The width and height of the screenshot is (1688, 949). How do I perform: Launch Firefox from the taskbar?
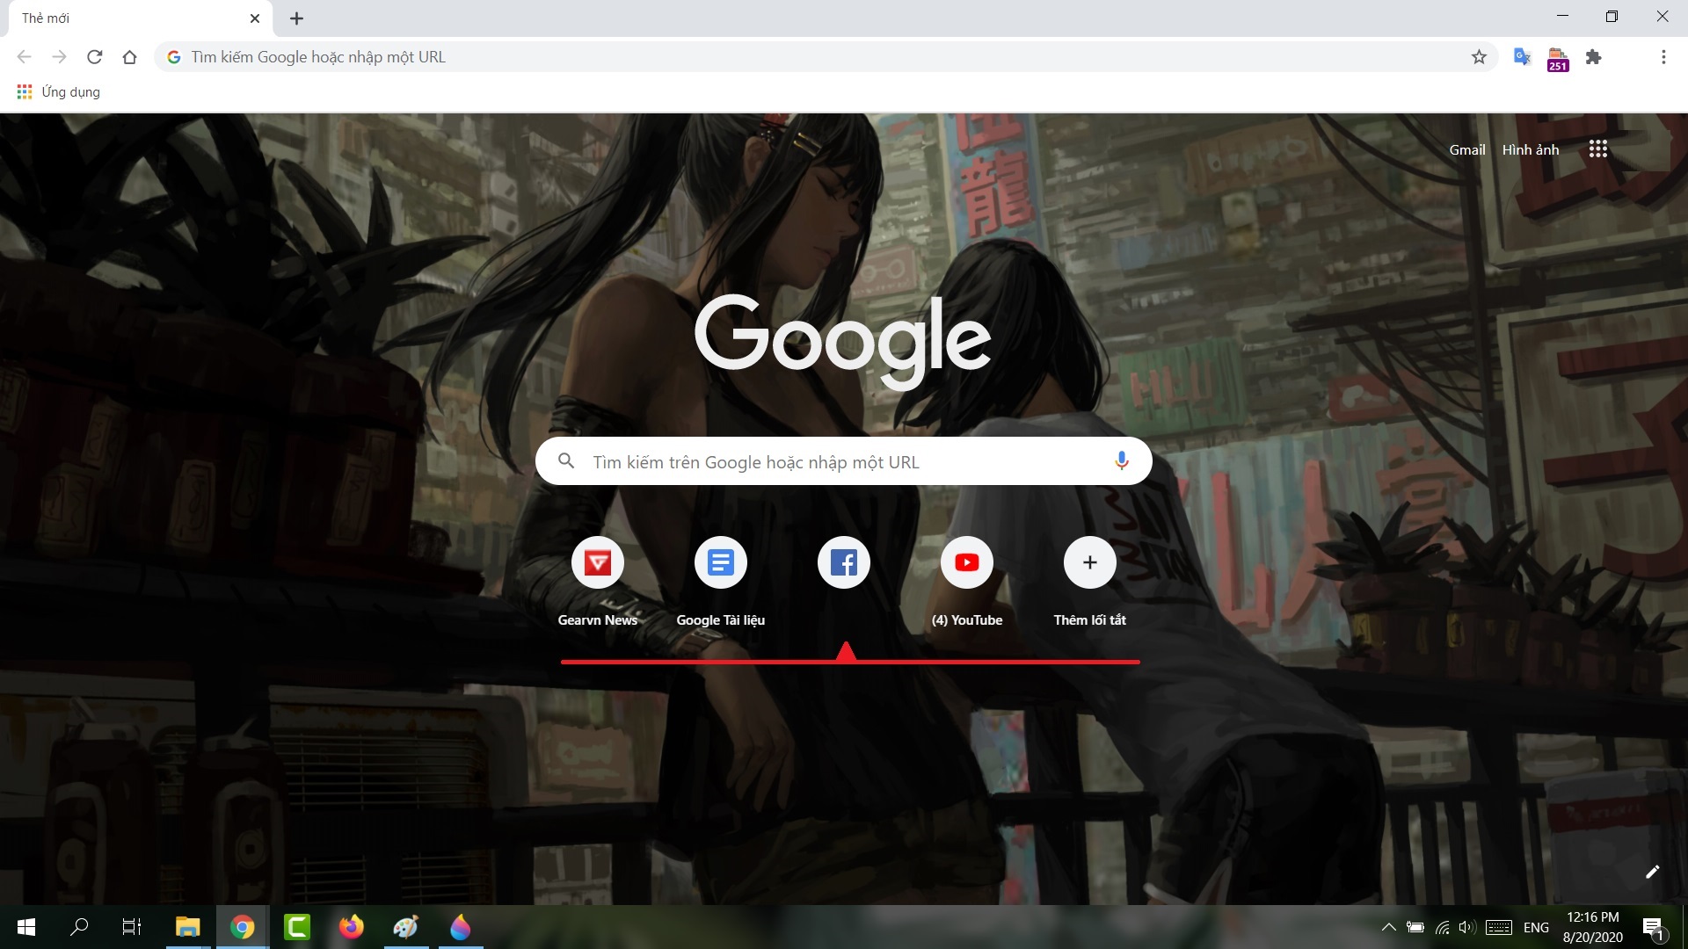click(351, 927)
